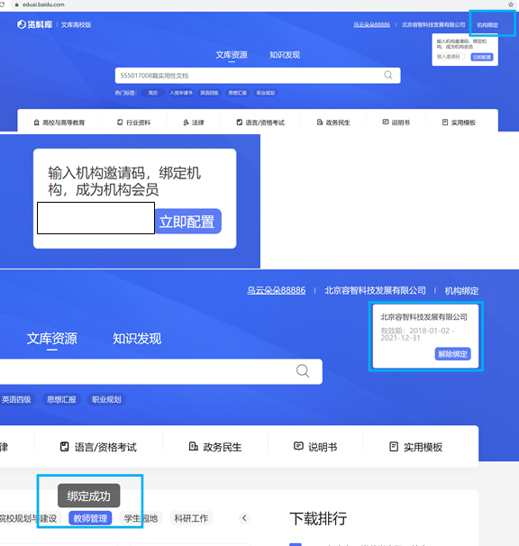
Task: Click the small 输入邀请码 field in the popup
Action: pos(451,57)
